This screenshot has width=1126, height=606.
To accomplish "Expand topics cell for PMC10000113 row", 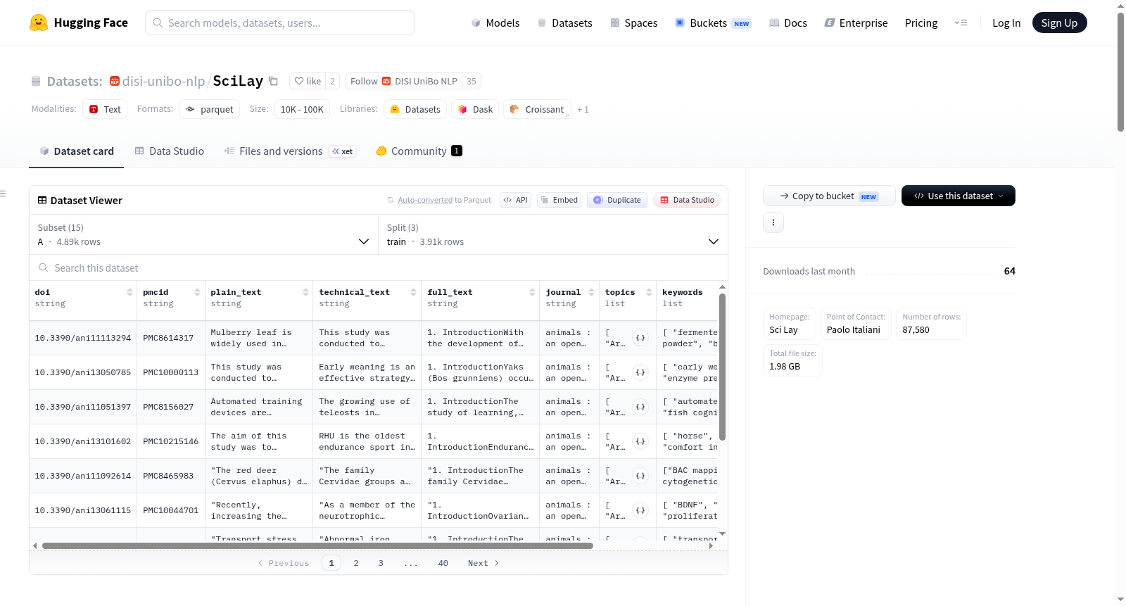I will 640,372.
